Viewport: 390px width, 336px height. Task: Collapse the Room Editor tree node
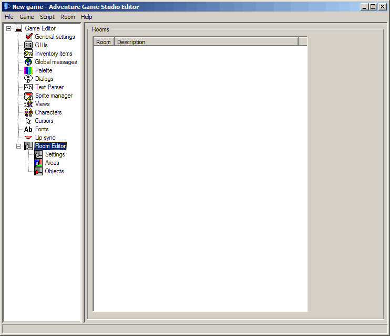[x=18, y=146]
